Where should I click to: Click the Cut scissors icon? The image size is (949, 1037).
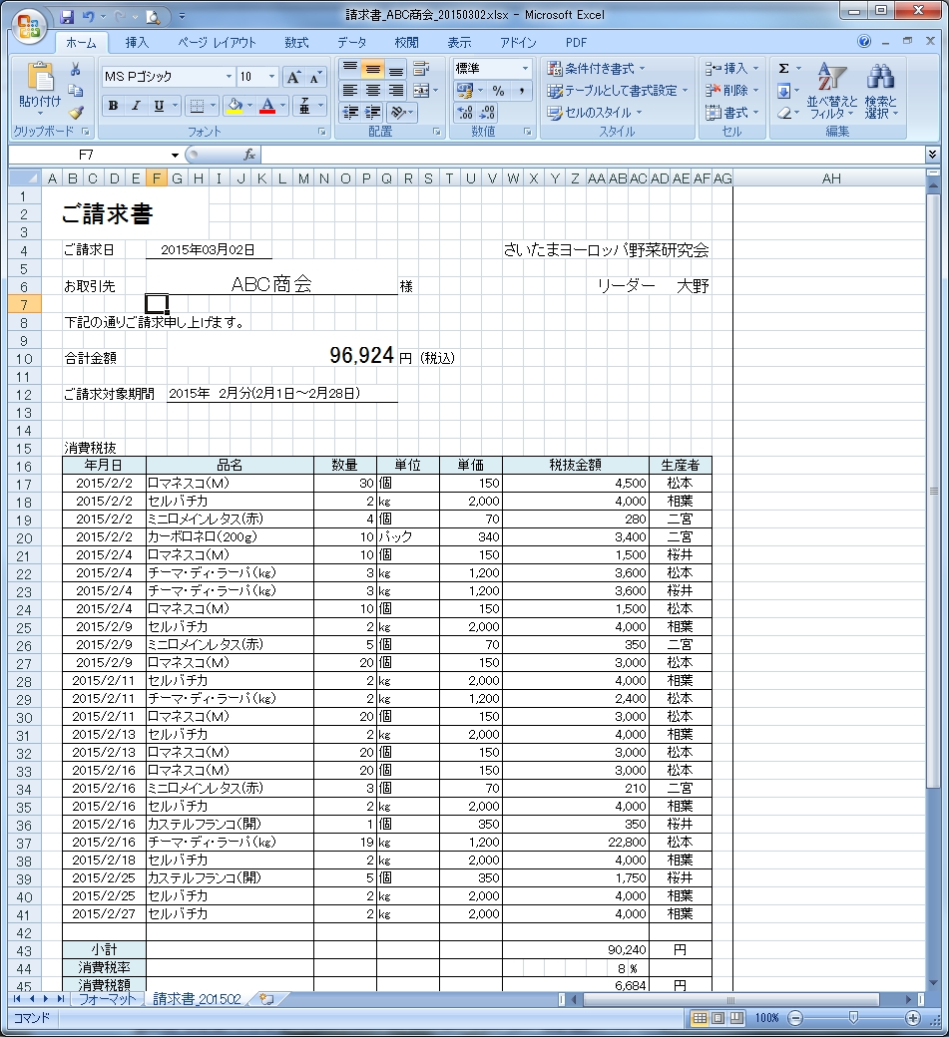[76, 69]
